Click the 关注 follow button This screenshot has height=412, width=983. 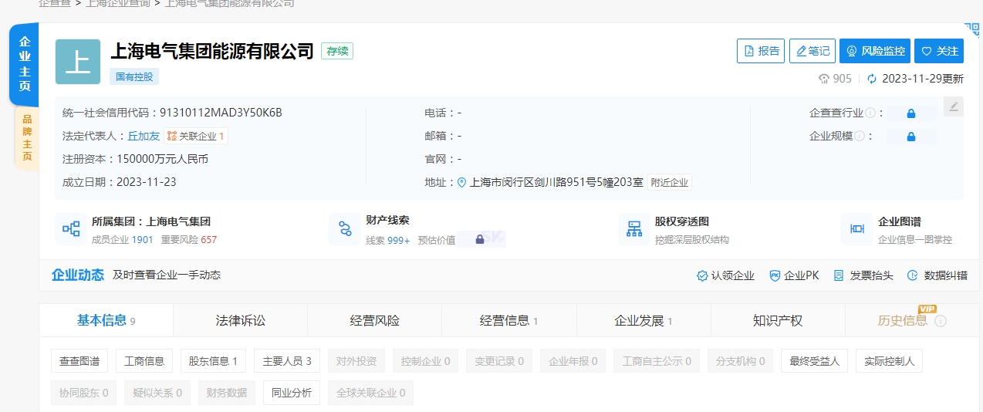point(939,51)
